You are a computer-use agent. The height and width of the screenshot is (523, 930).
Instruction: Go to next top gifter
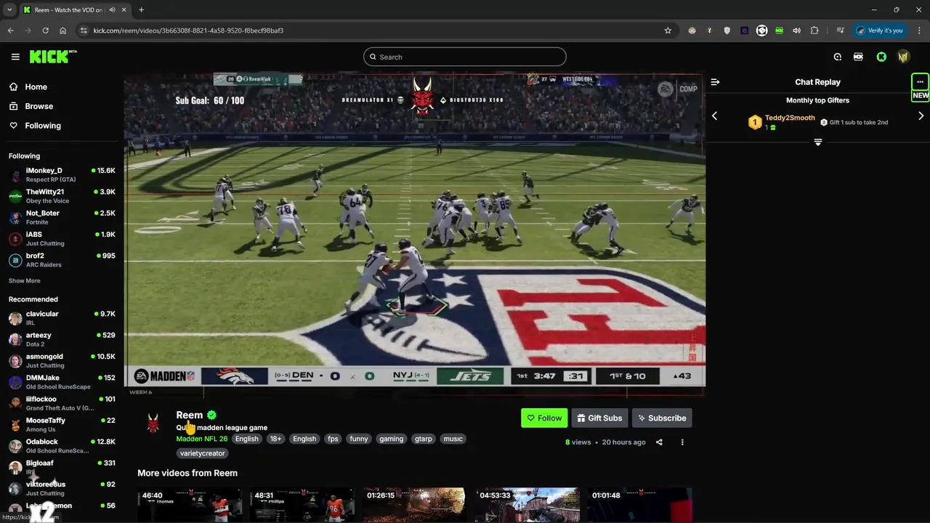pyautogui.click(x=921, y=116)
